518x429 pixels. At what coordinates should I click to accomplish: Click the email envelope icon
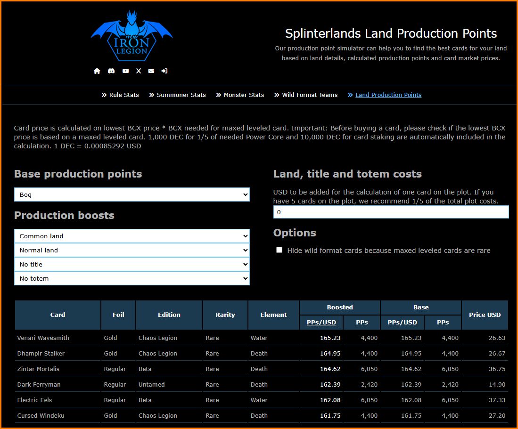[151, 71]
